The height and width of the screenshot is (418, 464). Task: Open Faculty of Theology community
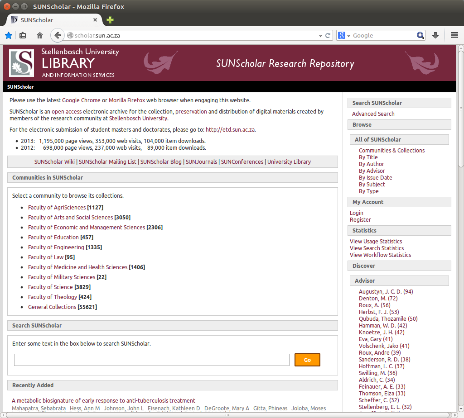pyautogui.click(x=53, y=297)
